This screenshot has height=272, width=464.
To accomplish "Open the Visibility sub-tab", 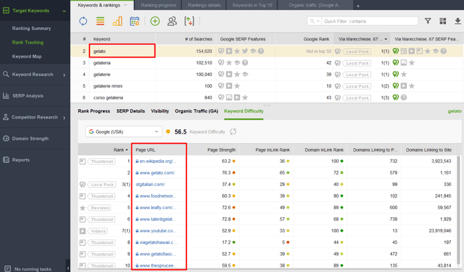I will [160, 111].
